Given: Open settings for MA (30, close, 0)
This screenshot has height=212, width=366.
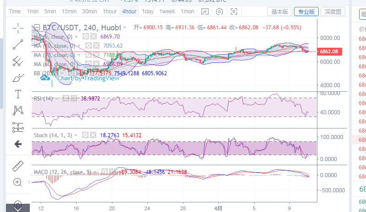Looking at the screenshot, I should pyautogui.click(x=88, y=55).
